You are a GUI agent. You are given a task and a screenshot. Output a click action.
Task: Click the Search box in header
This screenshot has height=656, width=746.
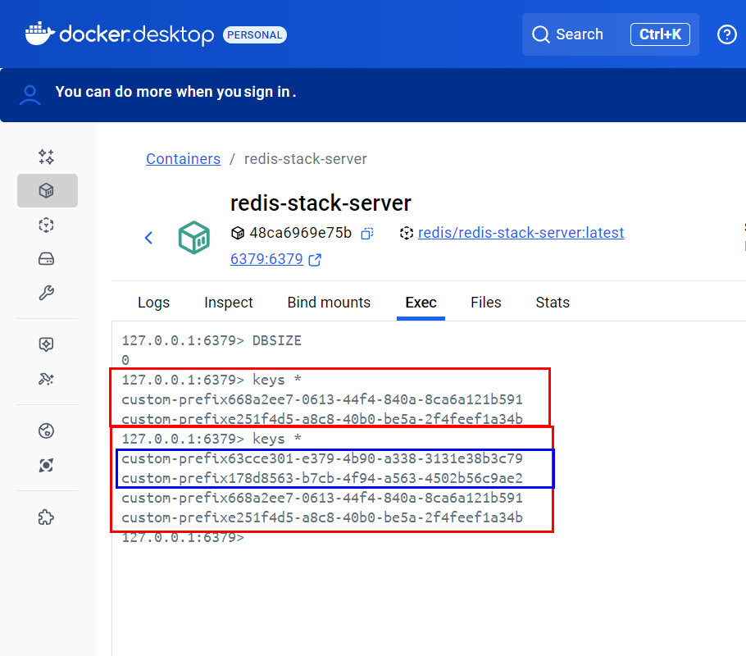[610, 34]
